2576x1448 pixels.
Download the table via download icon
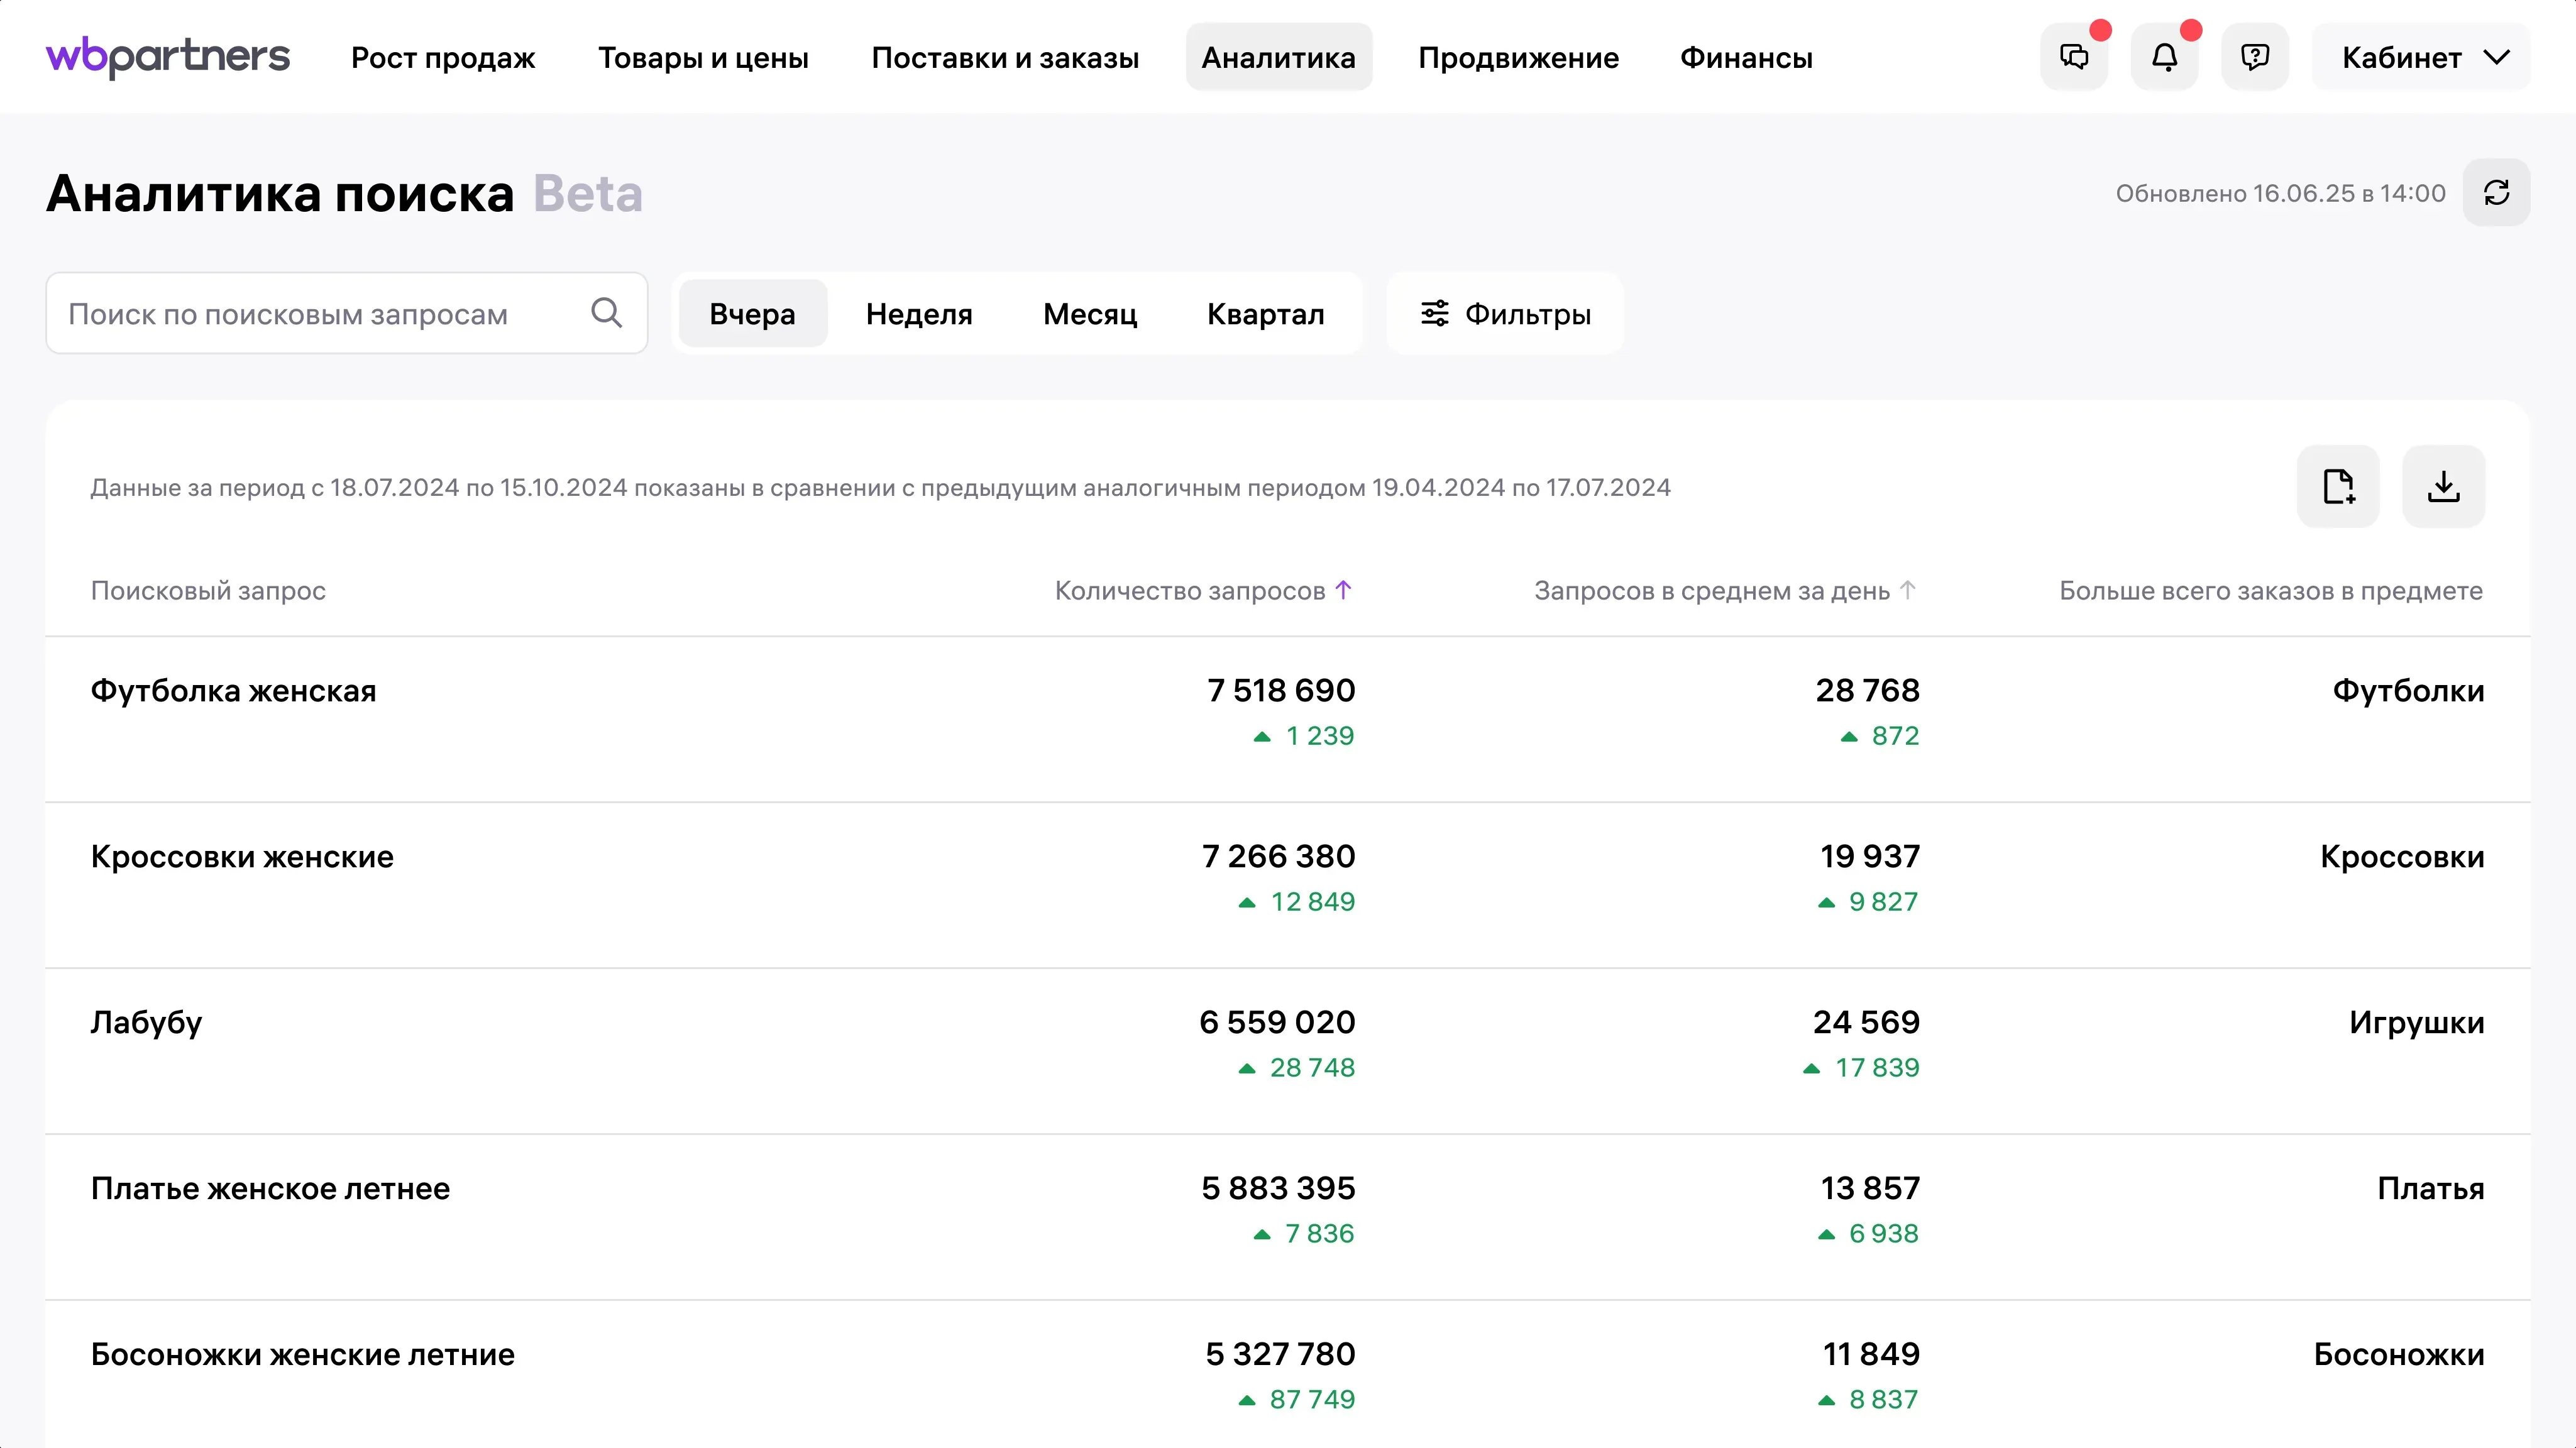2443,486
